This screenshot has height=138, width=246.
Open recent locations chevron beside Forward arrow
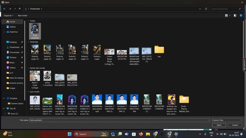tap(15, 9)
